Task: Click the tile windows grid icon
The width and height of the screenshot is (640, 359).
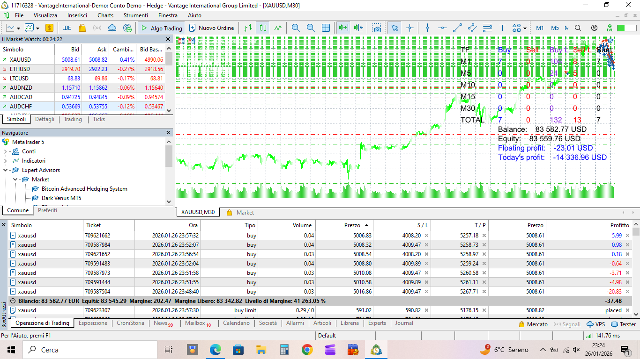Action: (326, 28)
